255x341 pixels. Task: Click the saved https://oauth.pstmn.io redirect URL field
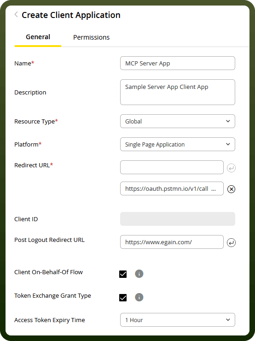[x=172, y=188]
